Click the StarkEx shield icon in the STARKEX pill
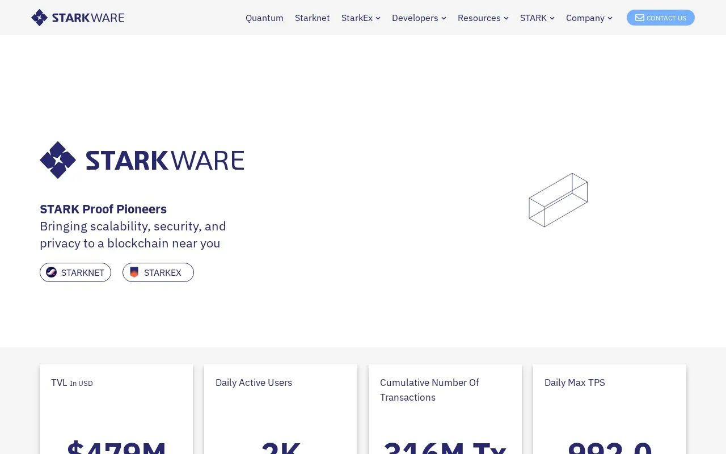The height and width of the screenshot is (454, 726). (x=134, y=272)
